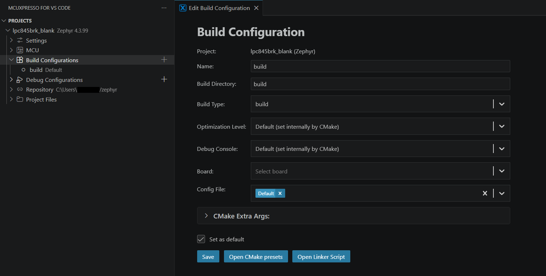This screenshot has width=546, height=276.
Task: Expand the Repository node
Action: coord(11,89)
